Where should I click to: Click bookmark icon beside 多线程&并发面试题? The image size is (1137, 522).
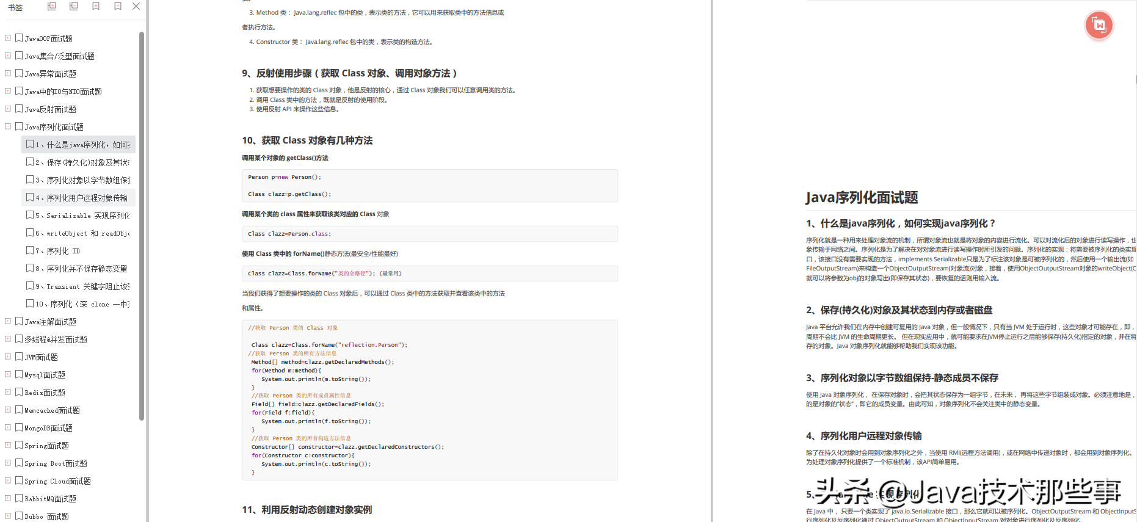[x=19, y=339]
